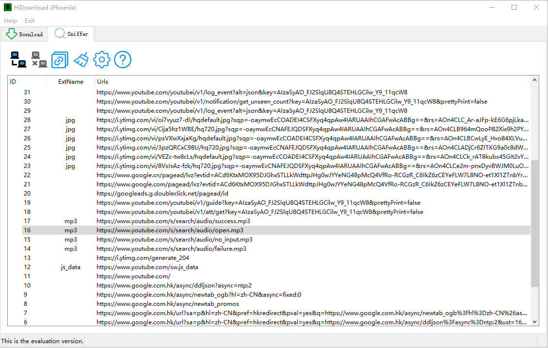Click ID cell 29
The width and height of the screenshot is (548, 348).
27,110
